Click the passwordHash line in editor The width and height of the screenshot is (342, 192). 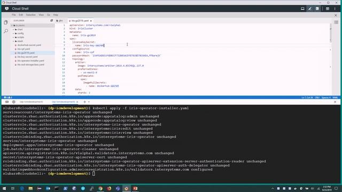(x=116, y=55)
